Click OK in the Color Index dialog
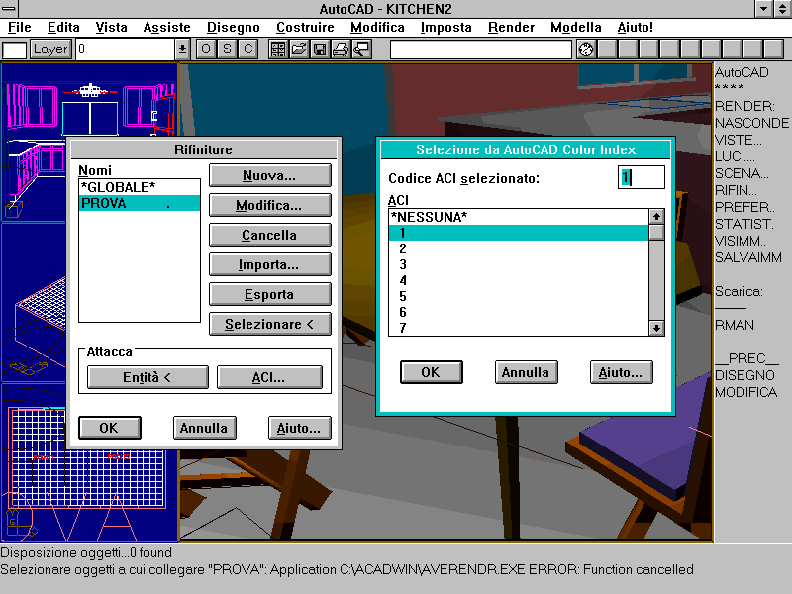The image size is (792, 594). click(x=432, y=372)
